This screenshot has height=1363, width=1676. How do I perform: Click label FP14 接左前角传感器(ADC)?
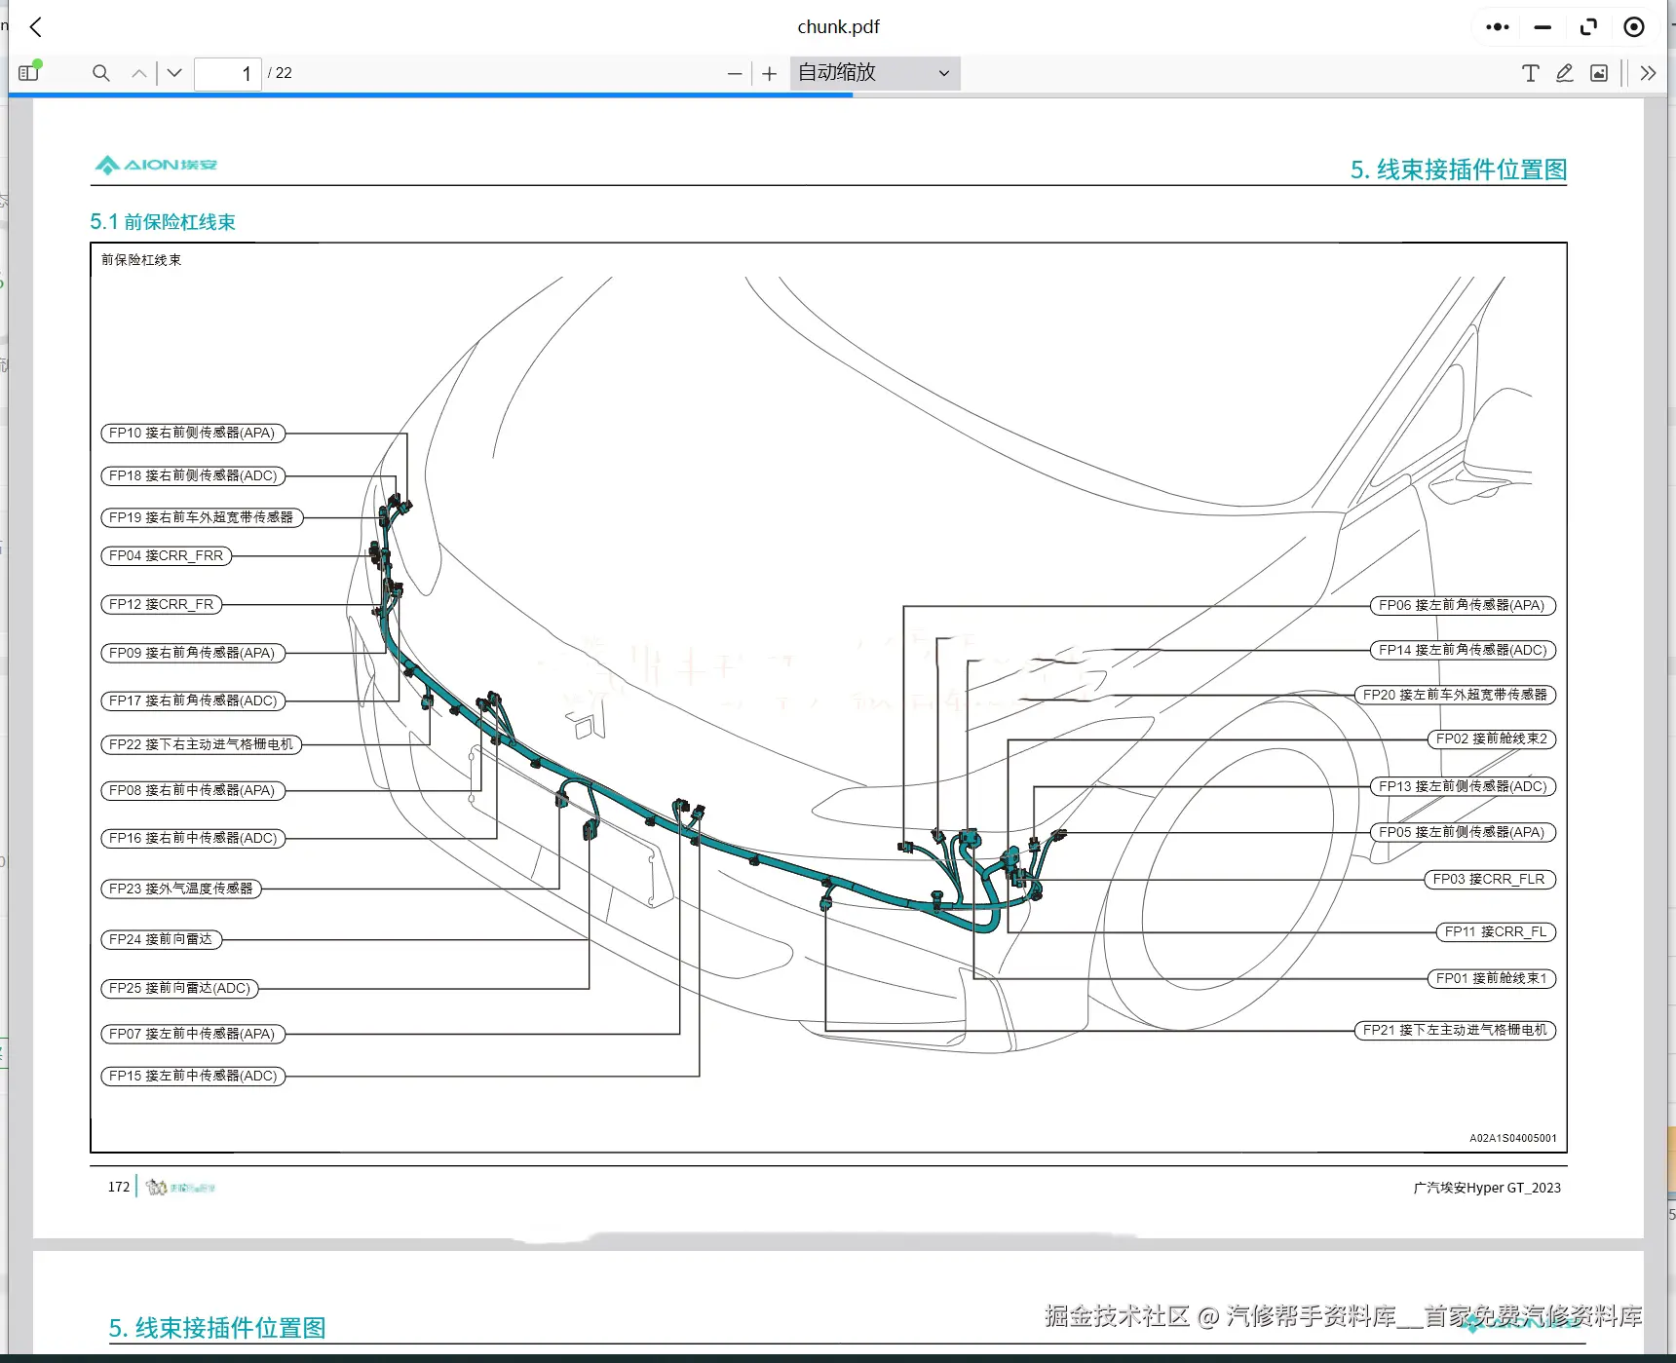(1464, 650)
